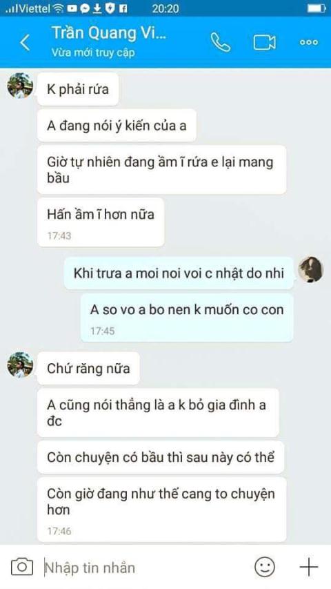The width and height of the screenshot is (331, 589).
Task: Open the three-dot more options menu
Action: (x=309, y=42)
